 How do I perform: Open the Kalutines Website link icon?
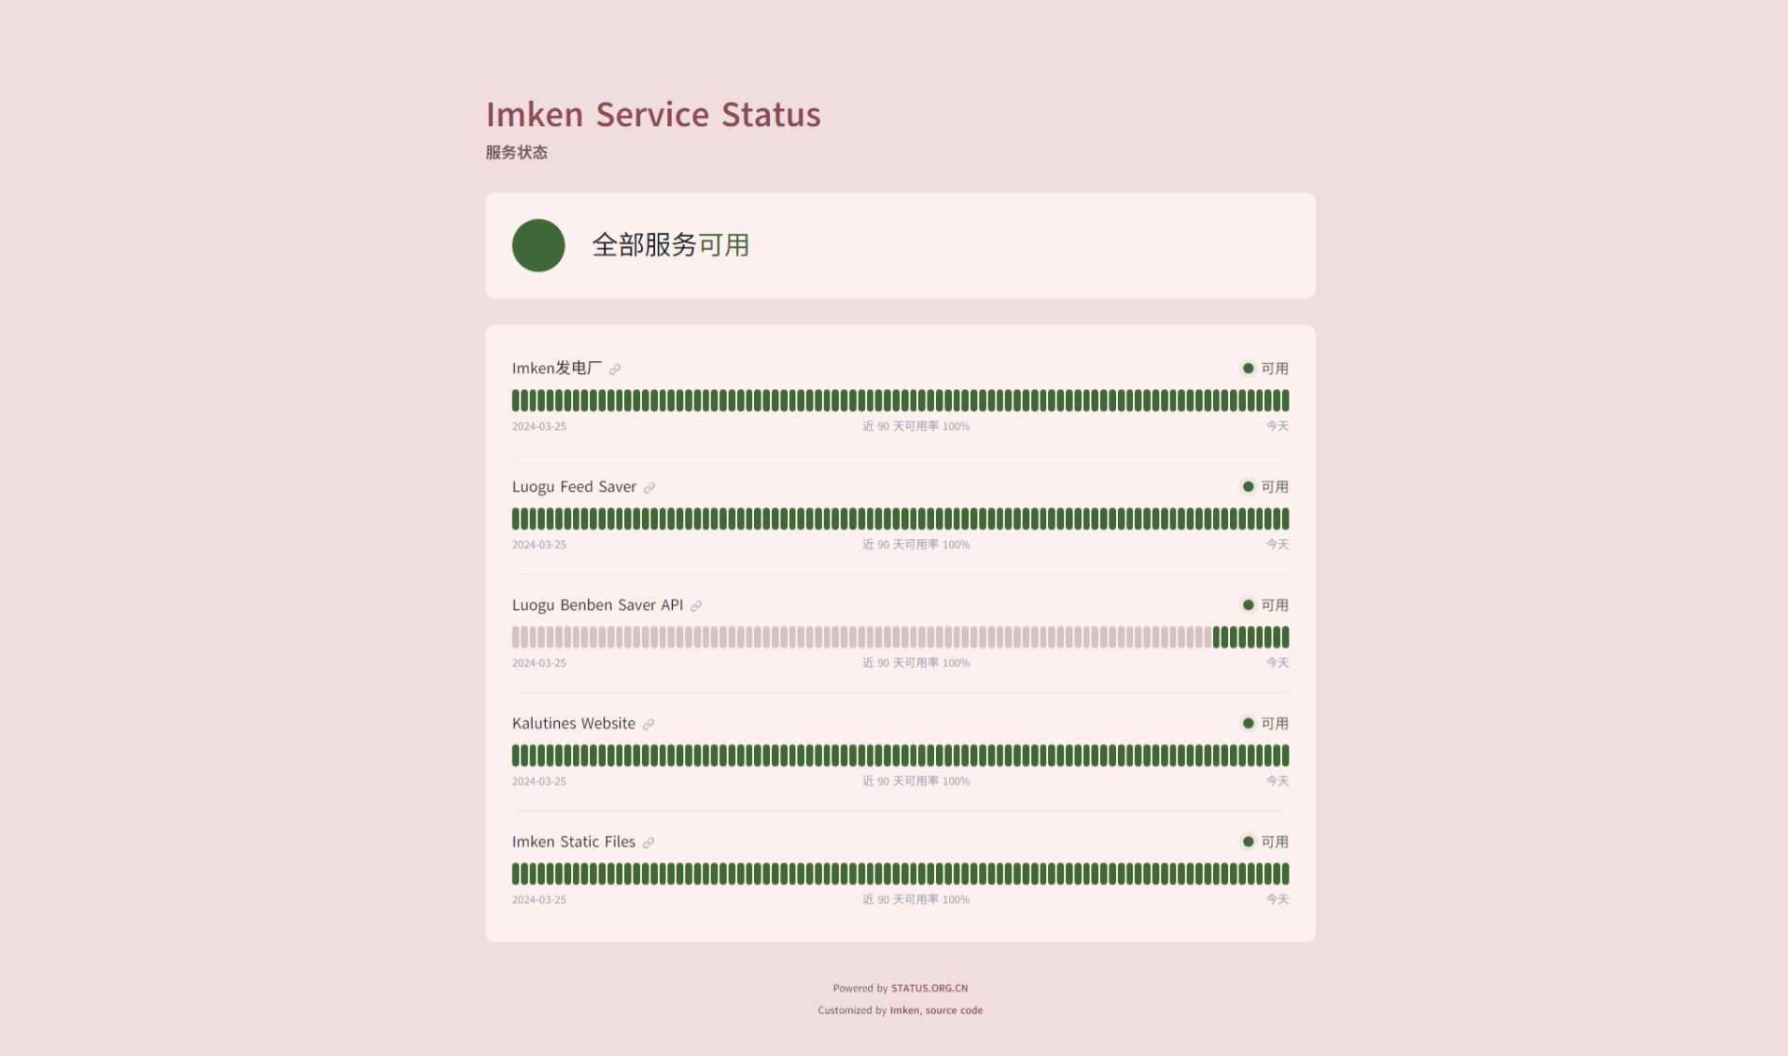tap(649, 725)
